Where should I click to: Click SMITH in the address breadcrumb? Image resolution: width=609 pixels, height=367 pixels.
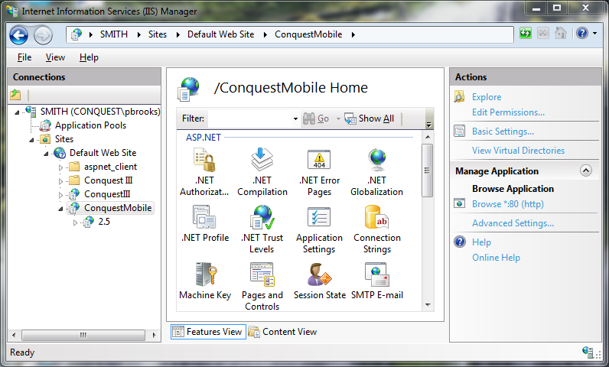114,34
